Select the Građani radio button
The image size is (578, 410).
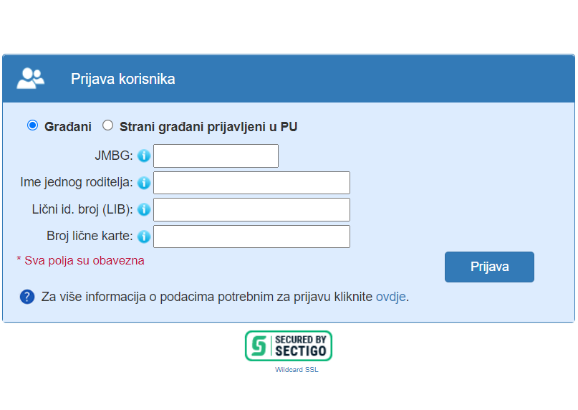coord(32,125)
